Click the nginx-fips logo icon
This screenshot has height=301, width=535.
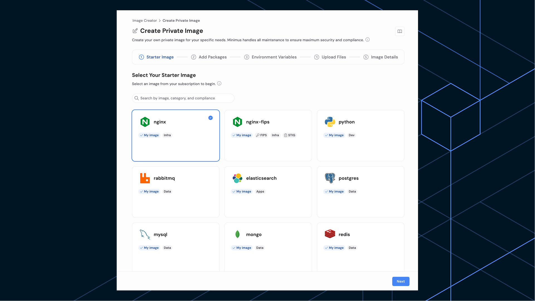(237, 122)
